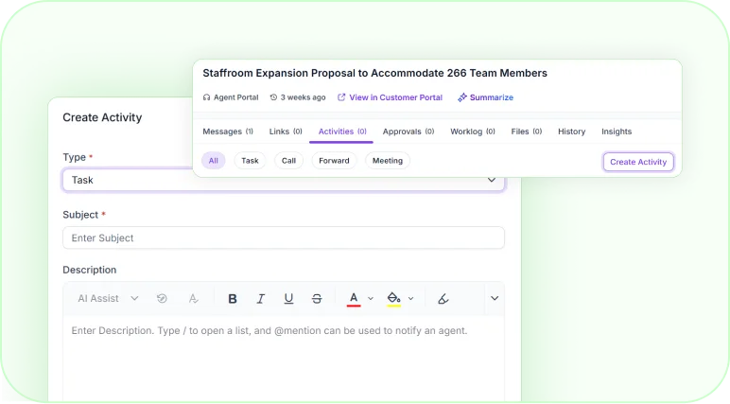Click the Create Activity button
The height and width of the screenshot is (404, 730).
tap(638, 162)
